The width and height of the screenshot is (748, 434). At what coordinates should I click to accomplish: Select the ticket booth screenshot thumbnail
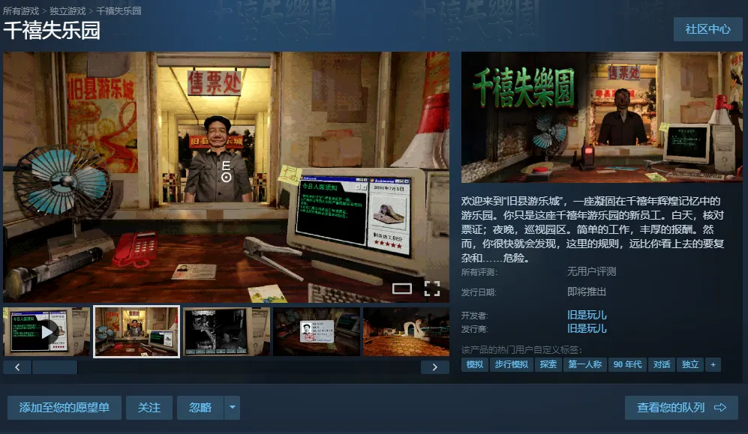(137, 331)
